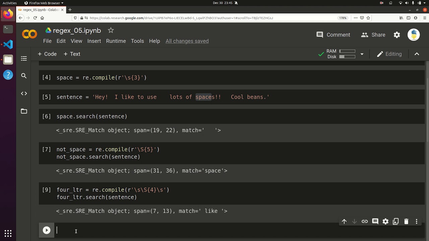This screenshot has height=241, width=429.
Task: Move the cell up with the arrow icon
Action: pyautogui.click(x=344, y=221)
